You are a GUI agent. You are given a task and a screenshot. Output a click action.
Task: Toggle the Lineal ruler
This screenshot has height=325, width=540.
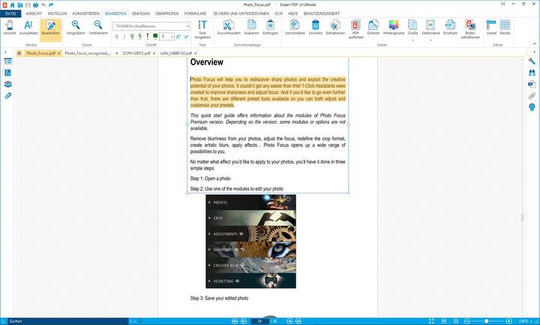[491, 28]
